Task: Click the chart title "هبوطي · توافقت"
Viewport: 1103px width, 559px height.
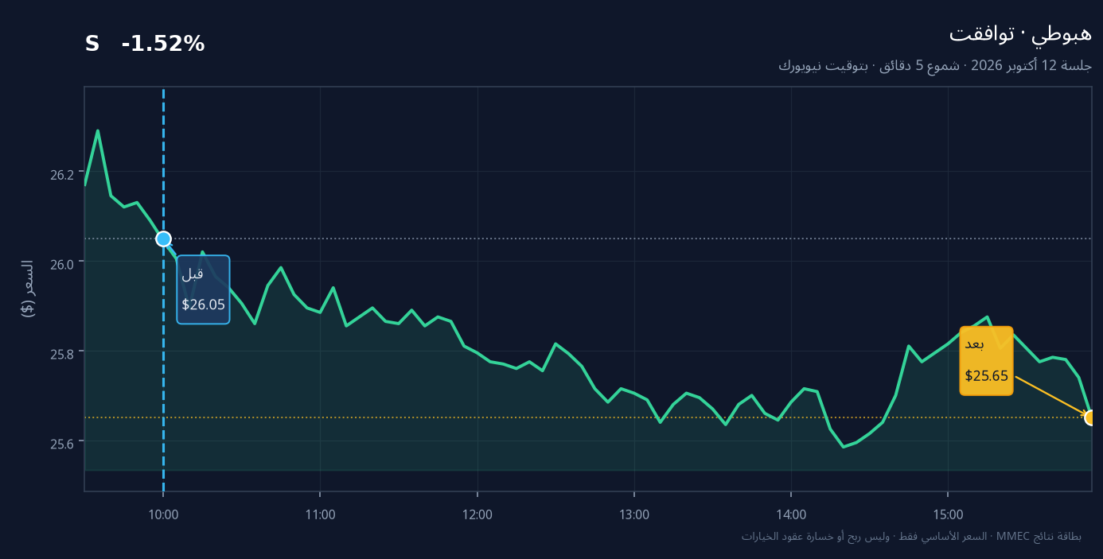Action: pyautogui.click(x=1020, y=34)
